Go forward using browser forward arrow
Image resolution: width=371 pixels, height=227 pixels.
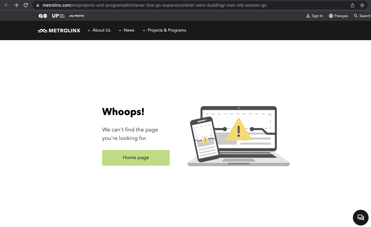coord(16,5)
